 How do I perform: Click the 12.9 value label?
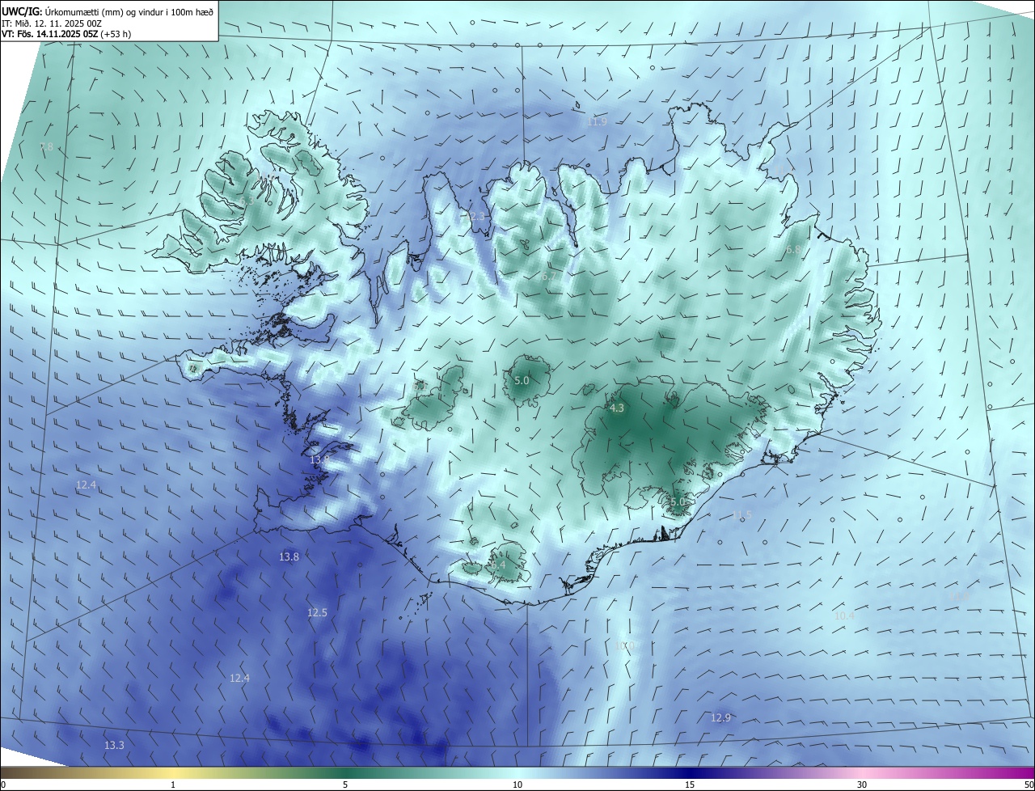(720, 717)
